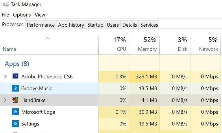222x133 pixels.
Task: Switch to the App history tab
Action: click(x=71, y=25)
